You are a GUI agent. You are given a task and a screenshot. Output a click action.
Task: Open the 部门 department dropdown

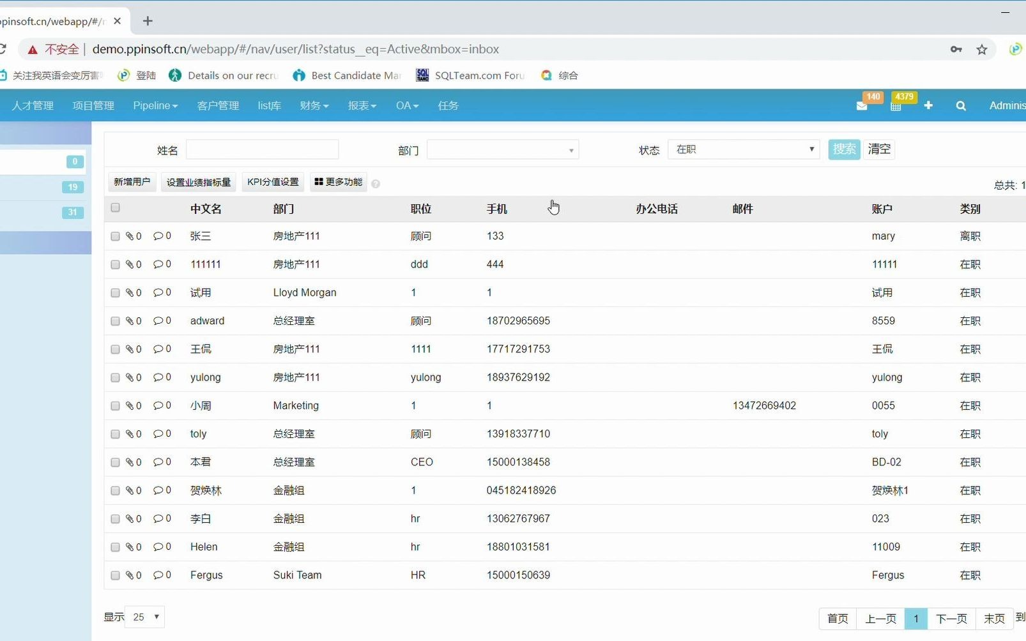[503, 149]
